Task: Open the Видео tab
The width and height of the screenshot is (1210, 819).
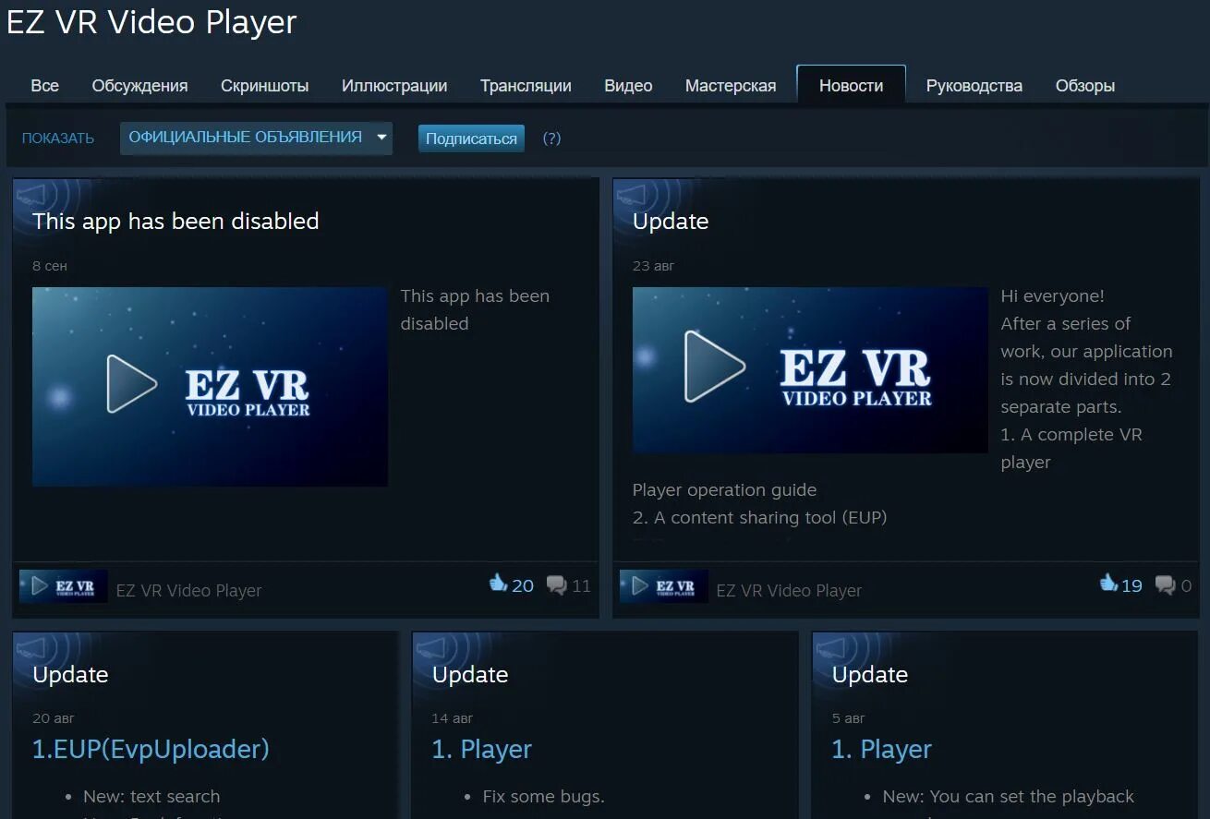Action: (x=628, y=86)
